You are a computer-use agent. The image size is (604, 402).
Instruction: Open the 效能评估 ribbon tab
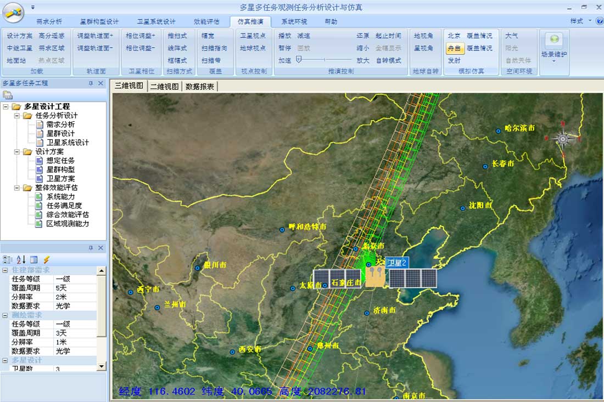point(206,21)
